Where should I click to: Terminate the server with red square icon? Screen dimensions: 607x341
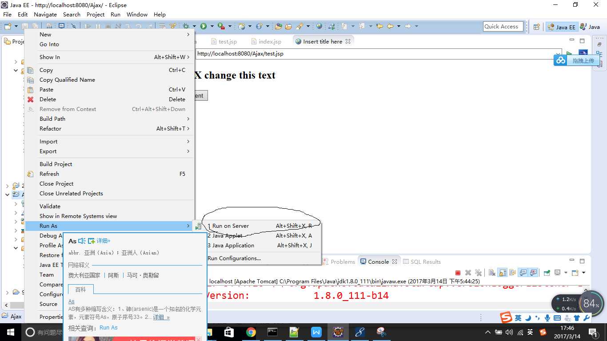tap(458, 273)
